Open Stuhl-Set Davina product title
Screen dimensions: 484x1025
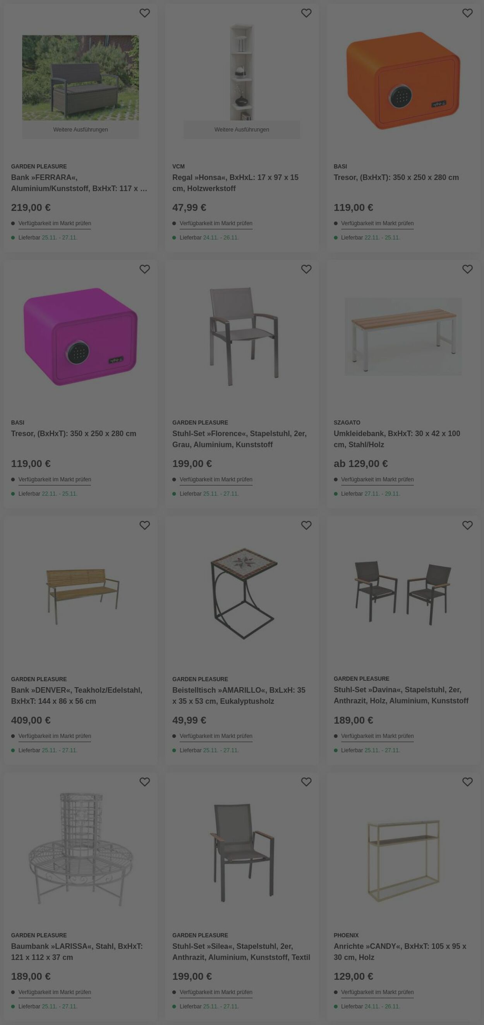tap(401, 695)
